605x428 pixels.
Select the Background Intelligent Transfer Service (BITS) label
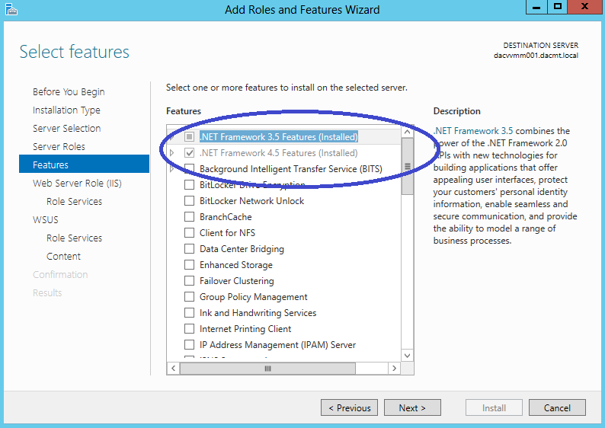[x=291, y=169]
